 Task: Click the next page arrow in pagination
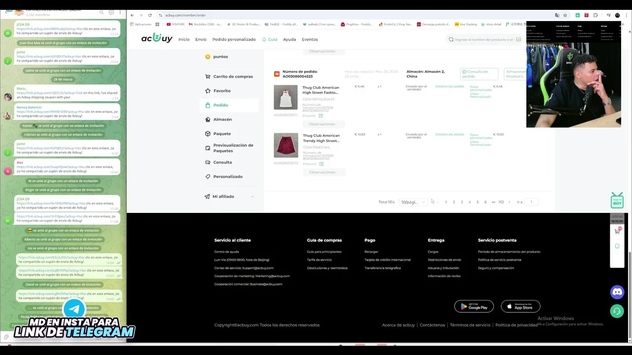click(x=509, y=202)
